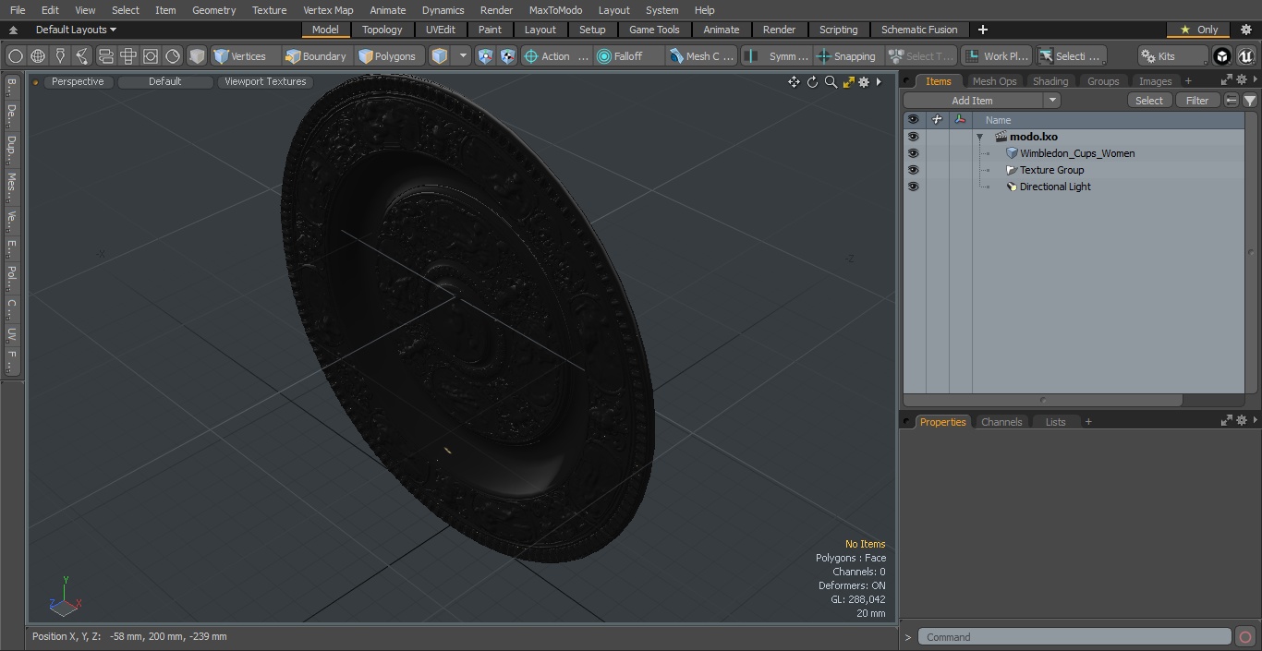Click the Add Item button
This screenshot has height=651, width=1262.
[x=973, y=101]
